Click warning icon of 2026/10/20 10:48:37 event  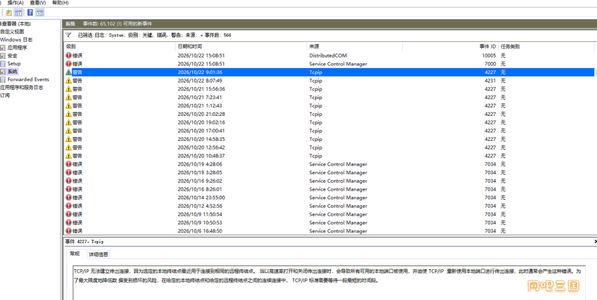pyautogui.click(x=69, y=156)
